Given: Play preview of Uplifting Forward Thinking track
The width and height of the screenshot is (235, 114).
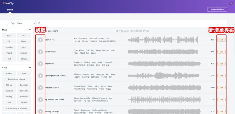Looking at the screenshot, I should pyautogui.click(x=40, y=76).
